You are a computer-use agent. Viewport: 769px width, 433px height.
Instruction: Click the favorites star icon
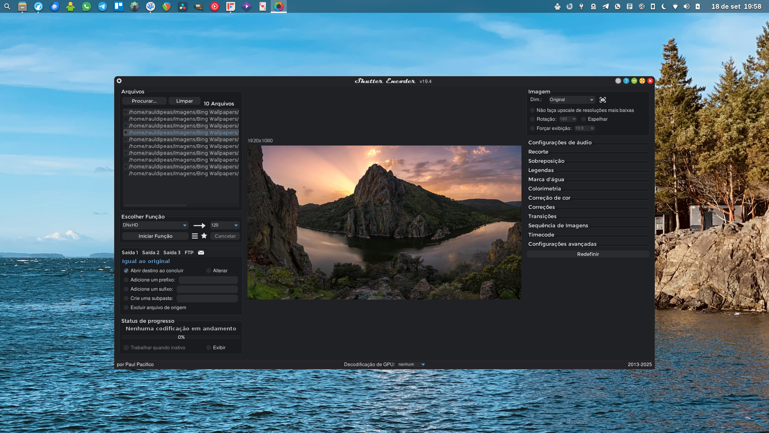tap(204, 236)
